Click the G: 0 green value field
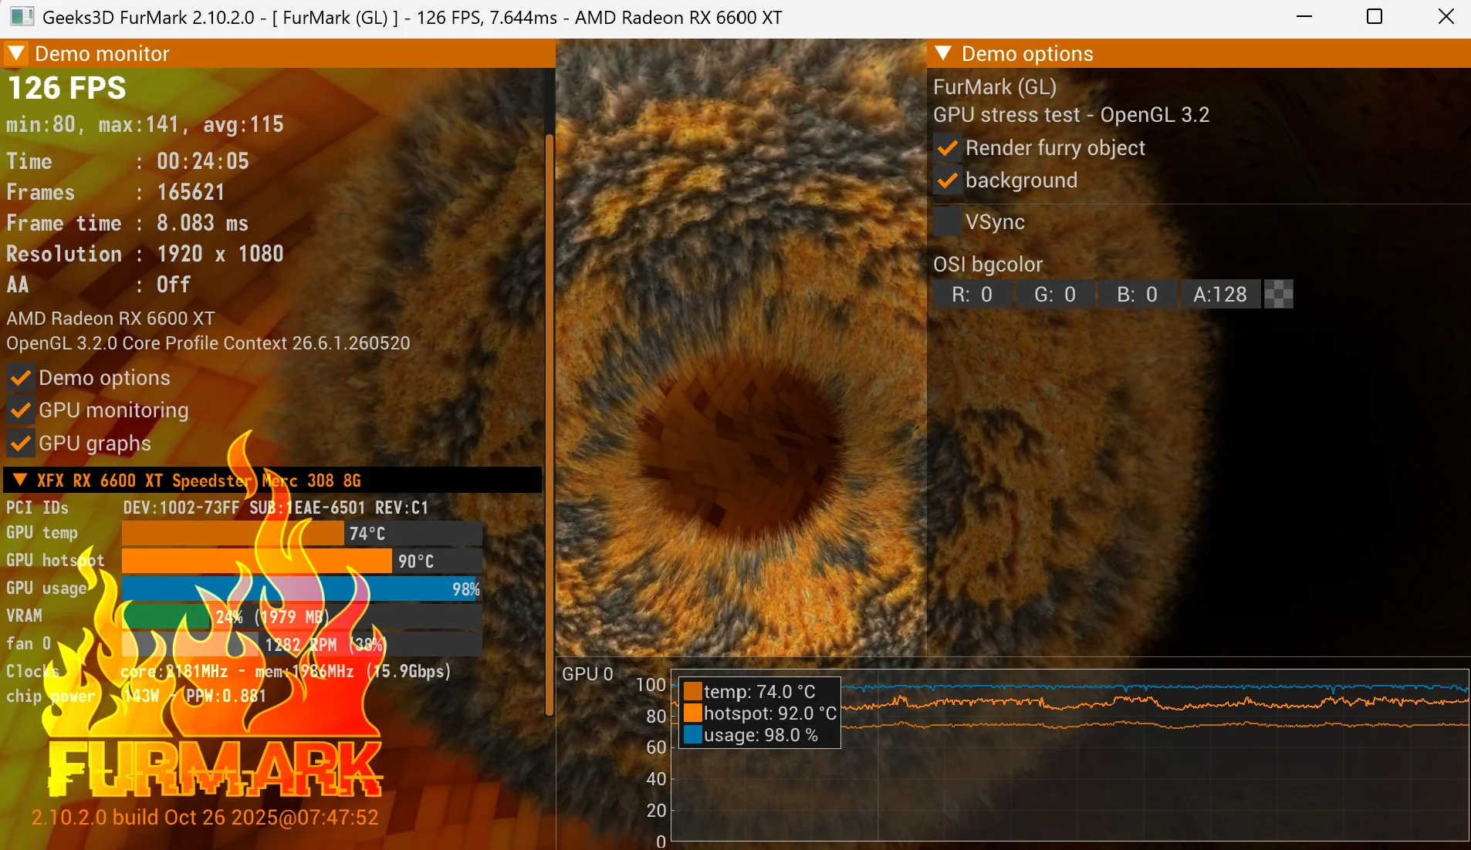This screenshot has height=850, width=1471. (x=1055, y=294)
